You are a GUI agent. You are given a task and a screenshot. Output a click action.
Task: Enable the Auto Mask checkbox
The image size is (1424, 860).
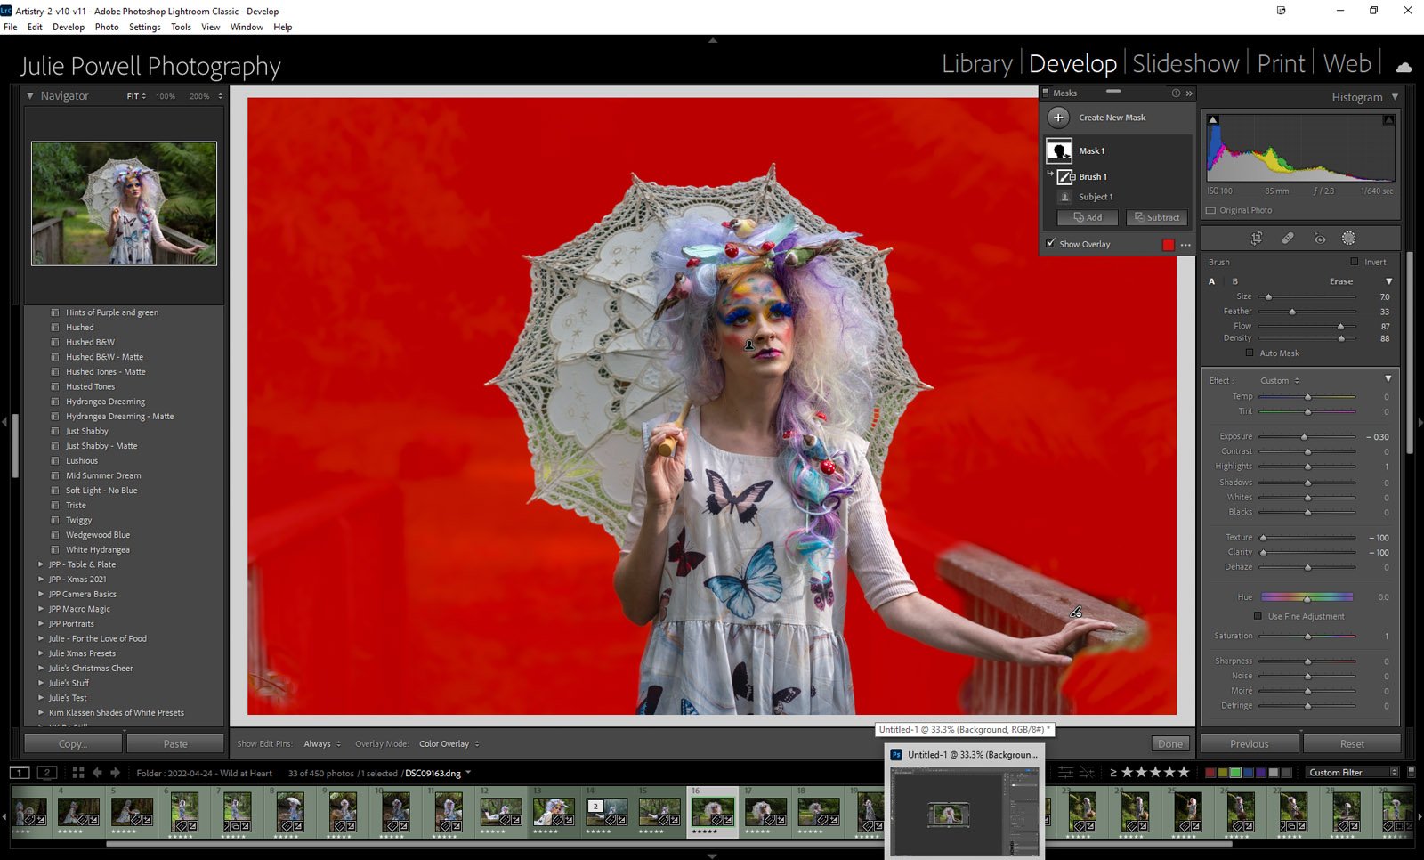click(1250, 353)
